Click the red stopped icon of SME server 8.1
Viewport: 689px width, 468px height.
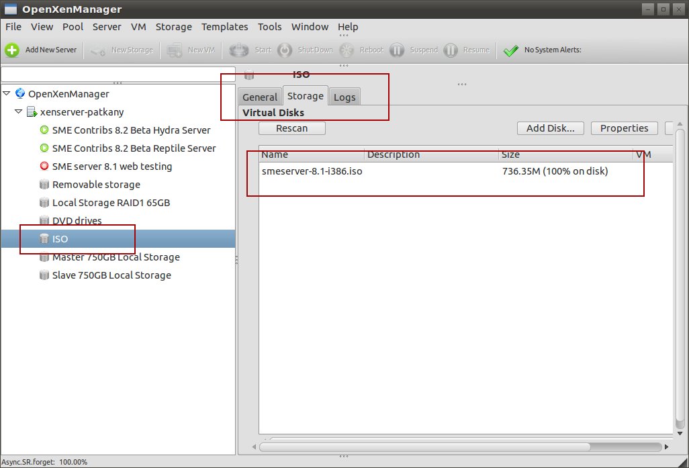coord(44,166)
